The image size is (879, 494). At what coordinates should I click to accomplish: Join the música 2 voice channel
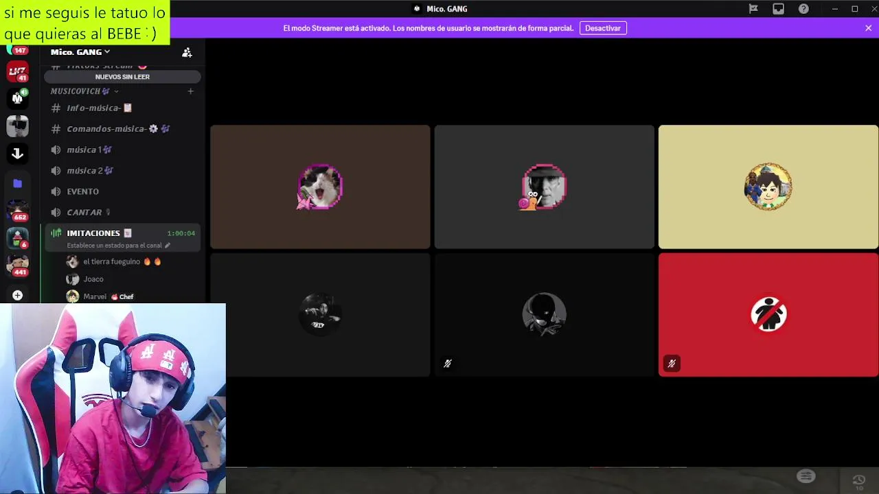122,170
